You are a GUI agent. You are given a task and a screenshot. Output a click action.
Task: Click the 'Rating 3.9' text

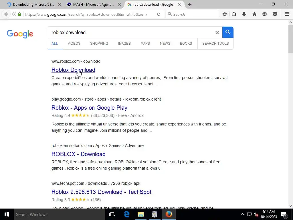tap(61, 200)
